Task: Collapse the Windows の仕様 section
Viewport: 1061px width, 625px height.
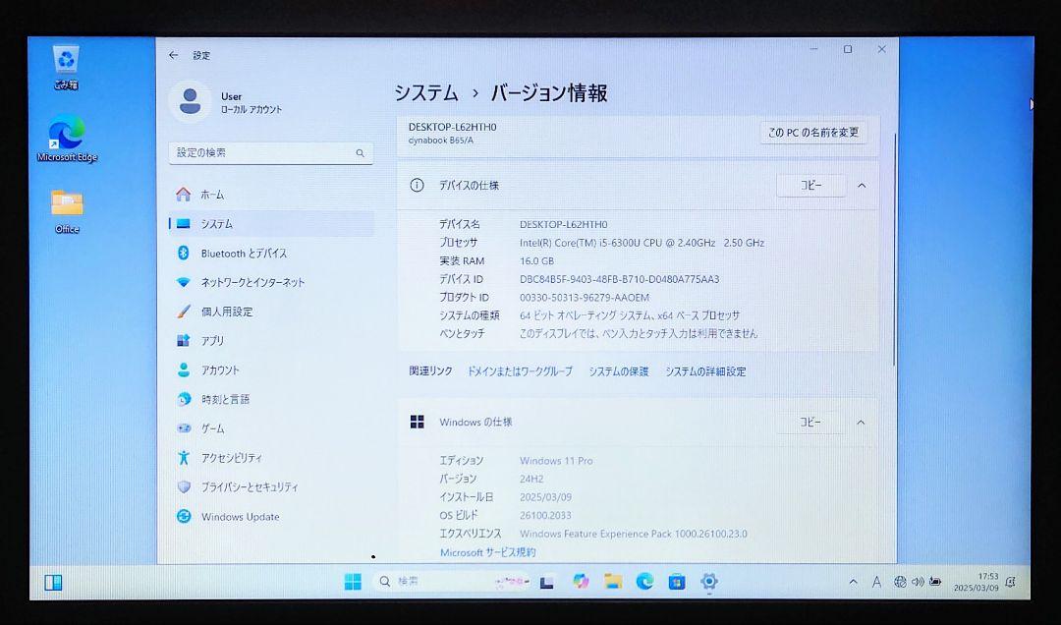Action: [861, 423]
